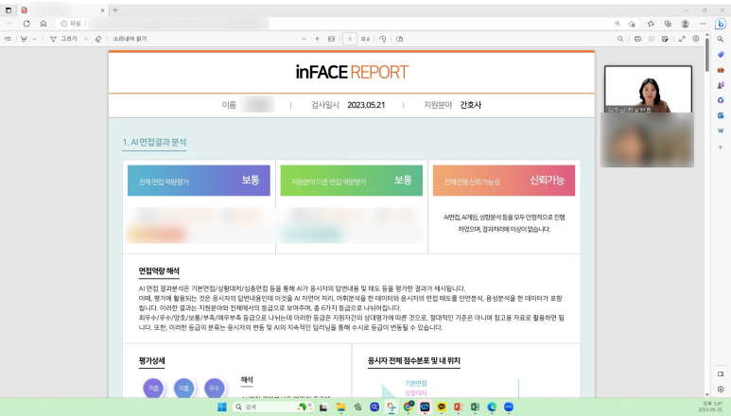
Task: Save PDF as a copy
Action: [665, 39]
